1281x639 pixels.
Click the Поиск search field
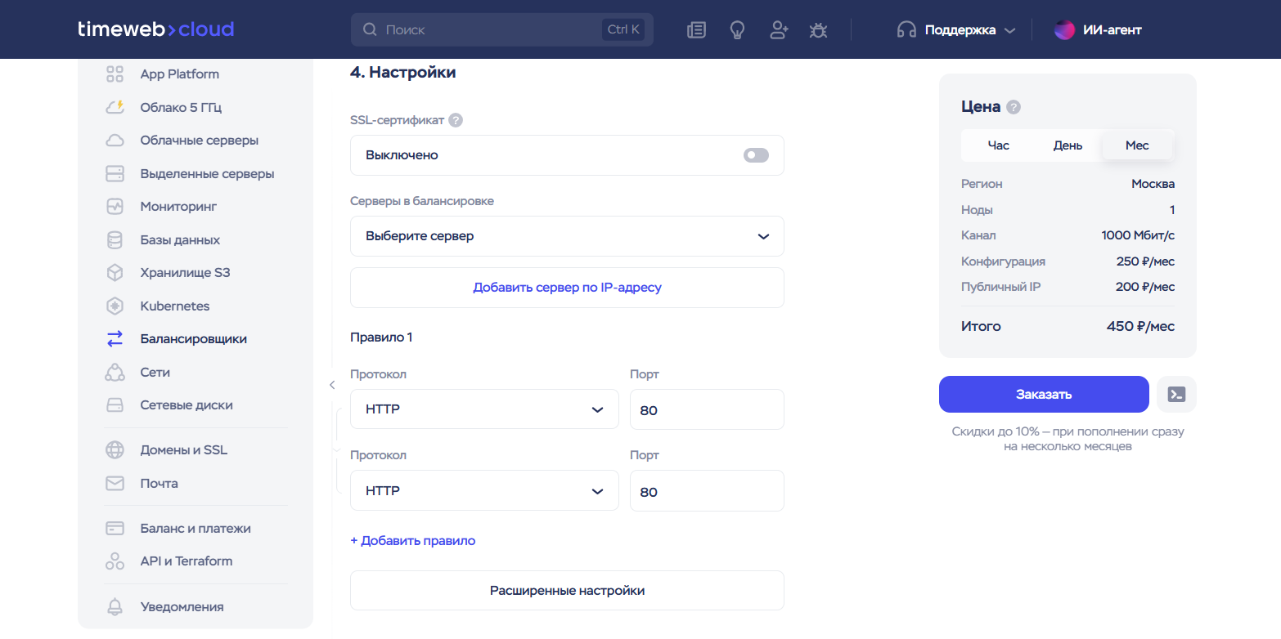pos(502,29)
